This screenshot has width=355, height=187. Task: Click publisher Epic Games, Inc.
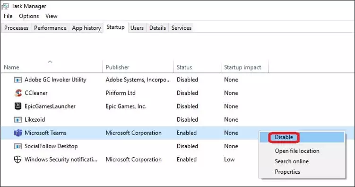pos(126,107)
